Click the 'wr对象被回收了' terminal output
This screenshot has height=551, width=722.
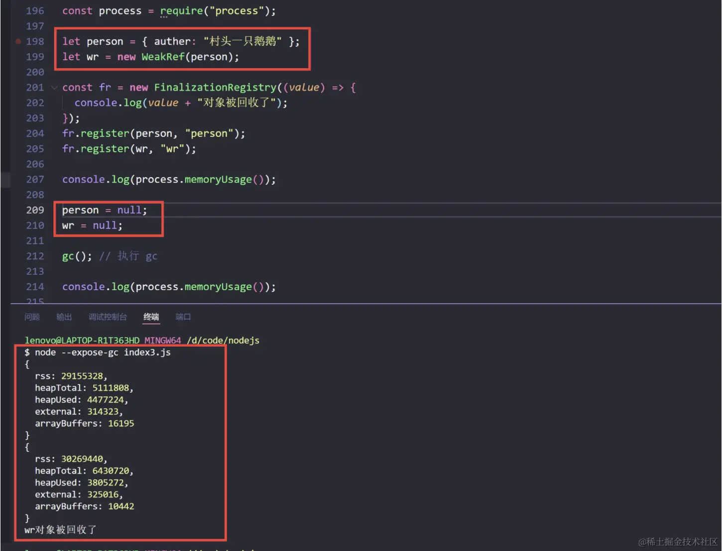(x=60, y=530)
